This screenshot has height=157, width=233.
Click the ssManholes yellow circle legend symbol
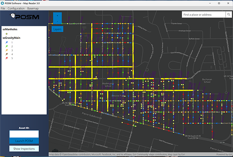coord(7,34)
